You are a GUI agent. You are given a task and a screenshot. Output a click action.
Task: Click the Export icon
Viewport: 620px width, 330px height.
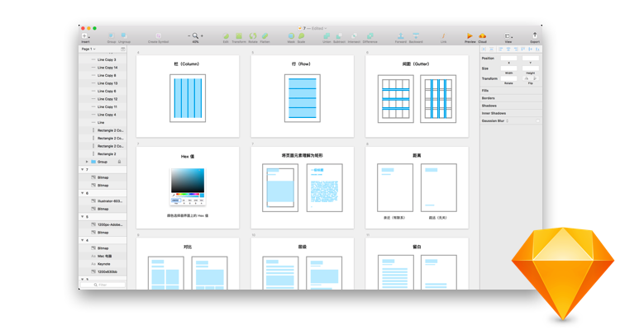tap(534, 36)
